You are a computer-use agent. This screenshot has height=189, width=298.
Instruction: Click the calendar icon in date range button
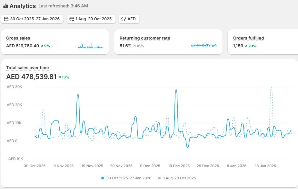pos(6,19)
